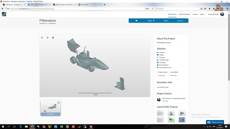This screenshot has height=129, width=230.
Task: Go to Dashboard nav item
Action: [x=172, y=14]
